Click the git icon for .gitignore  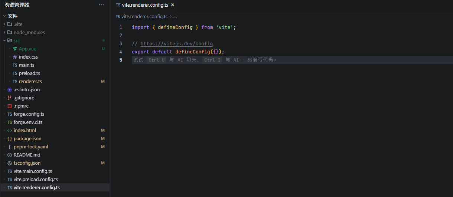(x=10, y=98)
